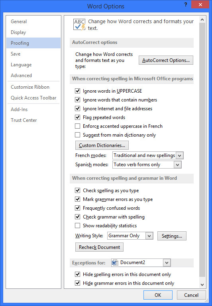The height and width of the screenshot is (306, 212).
Task: Enable Enforce accented uppercase in French
Action: click(77, 126)
